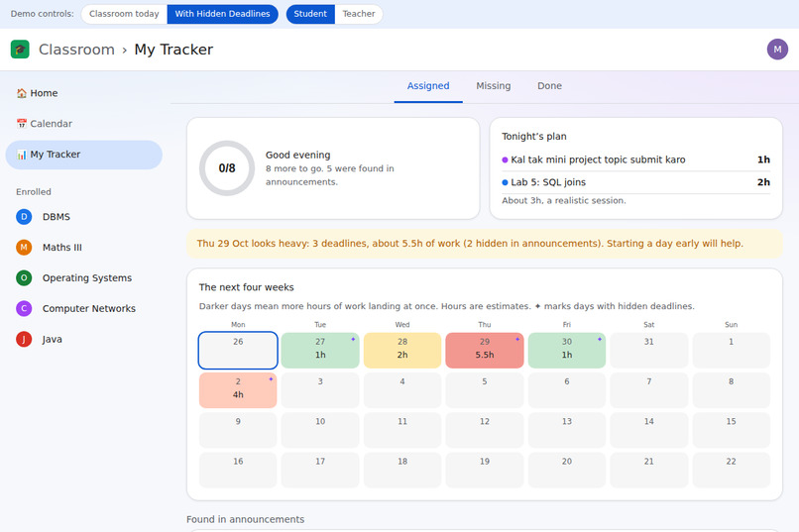Click the orange M badge for Maths III
This screenshot has height=532, width=799.
click(x=24, y=248)
